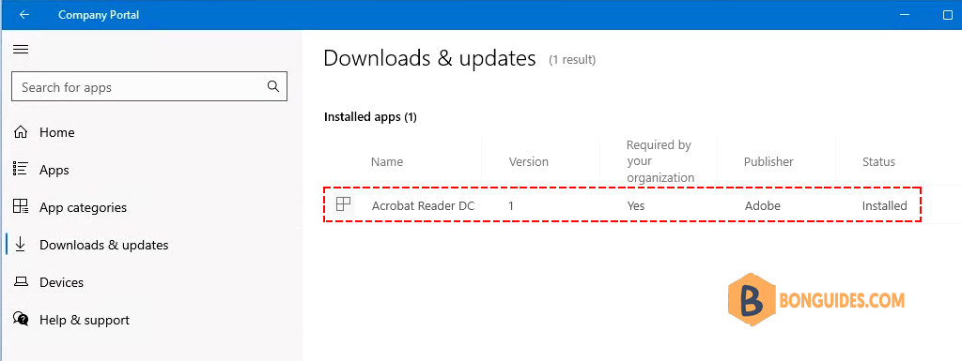Sort by the Name column header

387,161
